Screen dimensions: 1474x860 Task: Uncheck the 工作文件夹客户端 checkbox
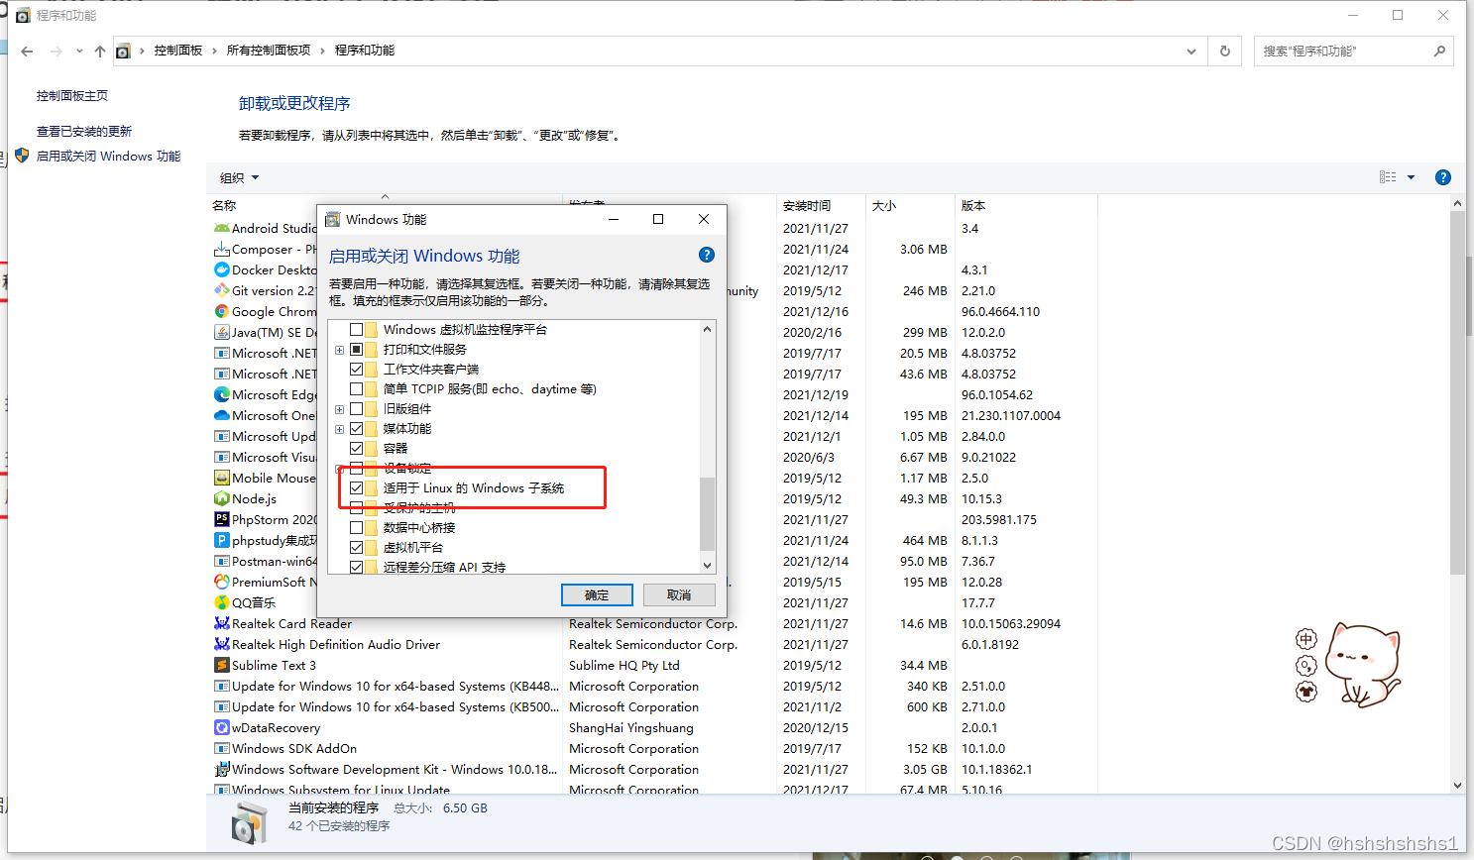pos(357,369)
